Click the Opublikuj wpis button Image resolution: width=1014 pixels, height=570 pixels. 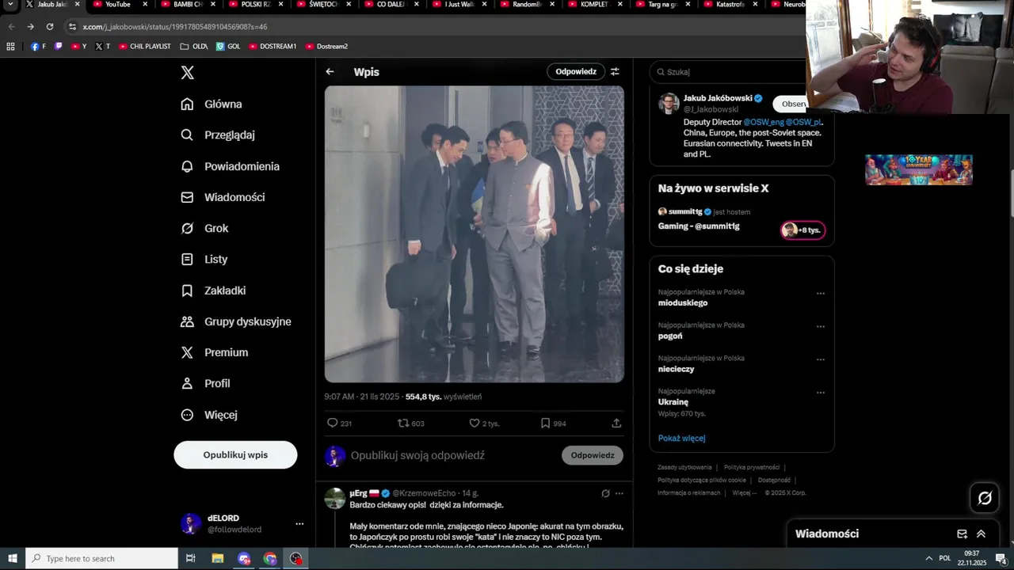tap(235, 455)
